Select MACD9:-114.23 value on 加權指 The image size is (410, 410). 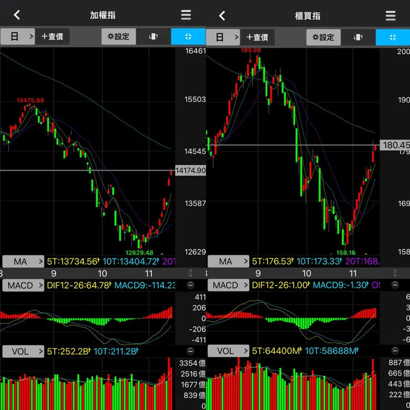pos(145,285)
